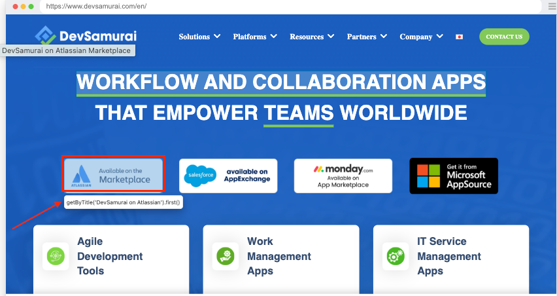Open the Work Management Apps card heading
The width and height of the screenshot is (557, 296).
pos(279,256)
